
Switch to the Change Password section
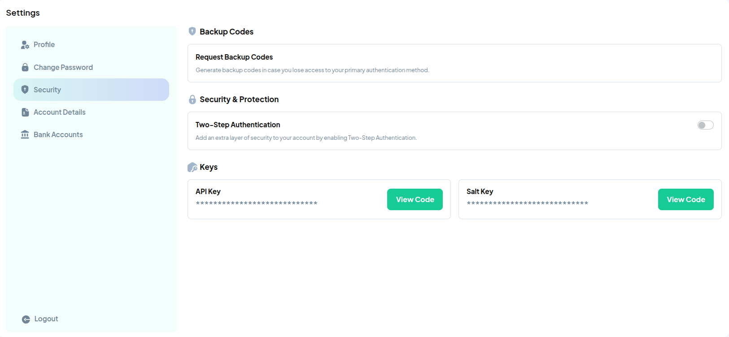coord(63,67)
